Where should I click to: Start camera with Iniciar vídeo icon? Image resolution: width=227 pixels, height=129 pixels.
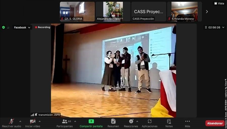[33, 121]
